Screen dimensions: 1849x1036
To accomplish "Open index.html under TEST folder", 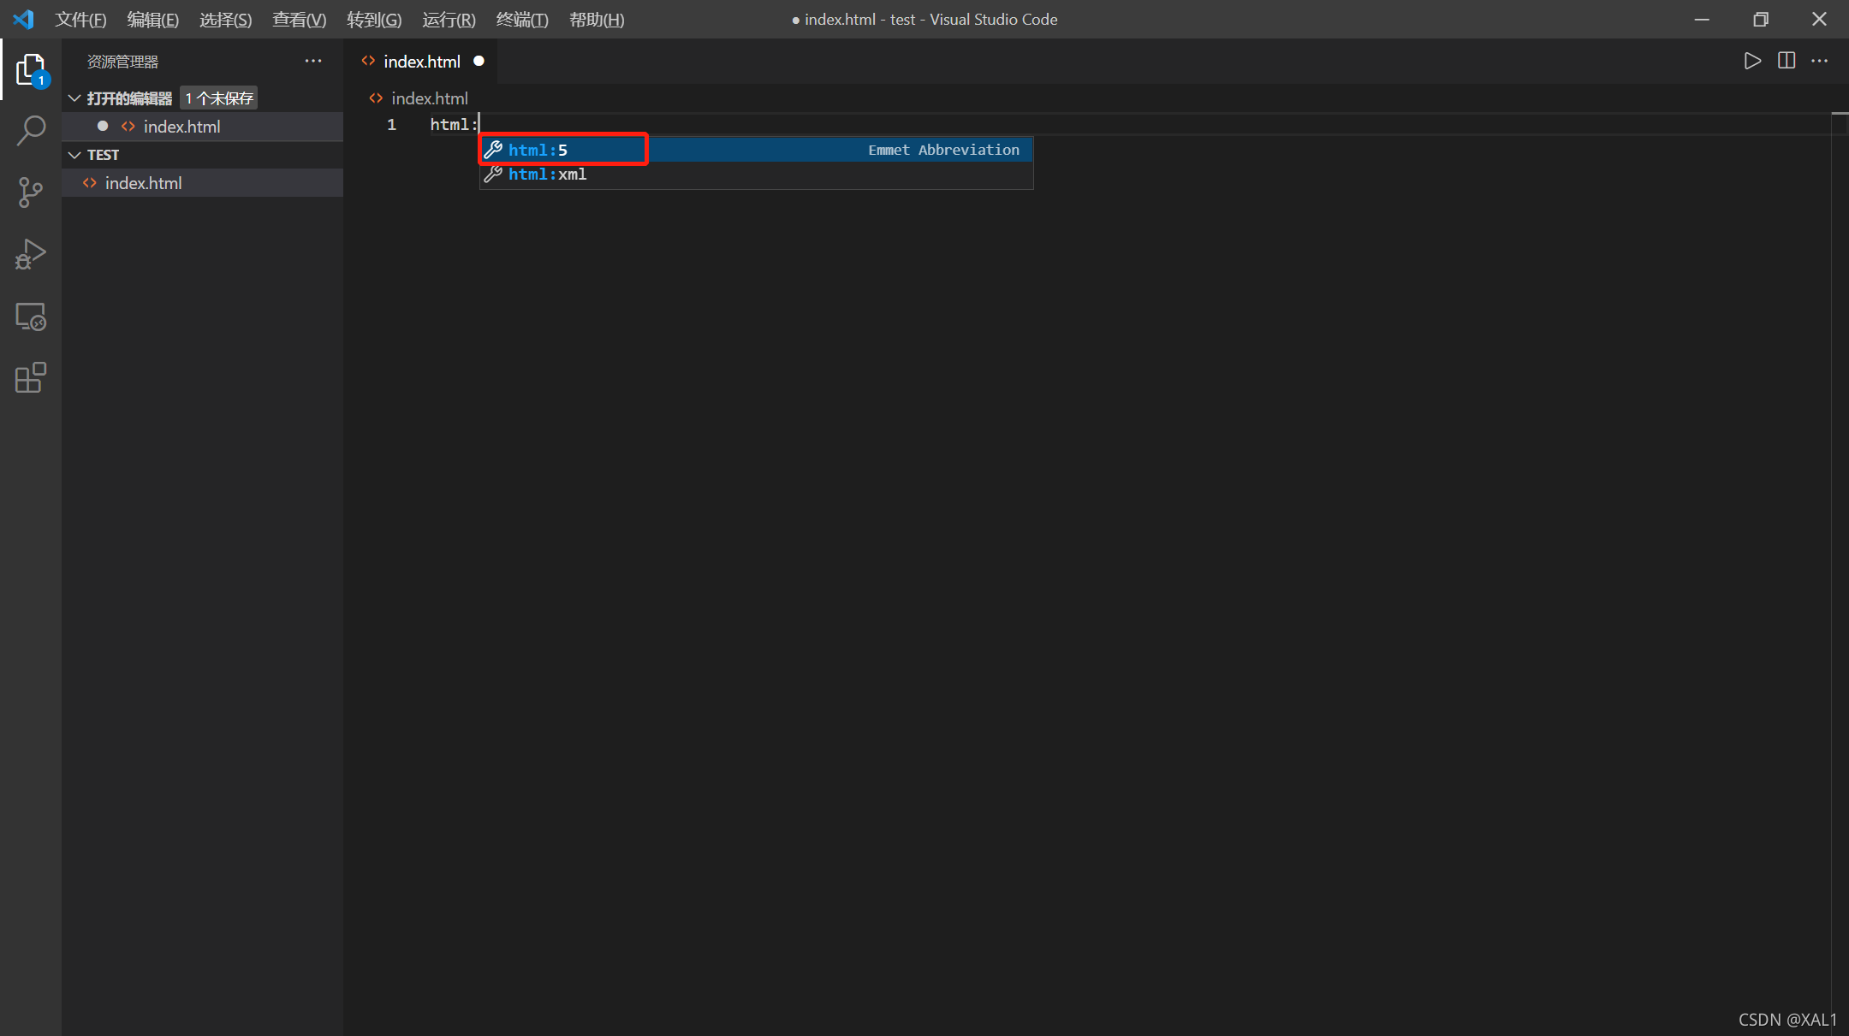I will click(143, 183).
